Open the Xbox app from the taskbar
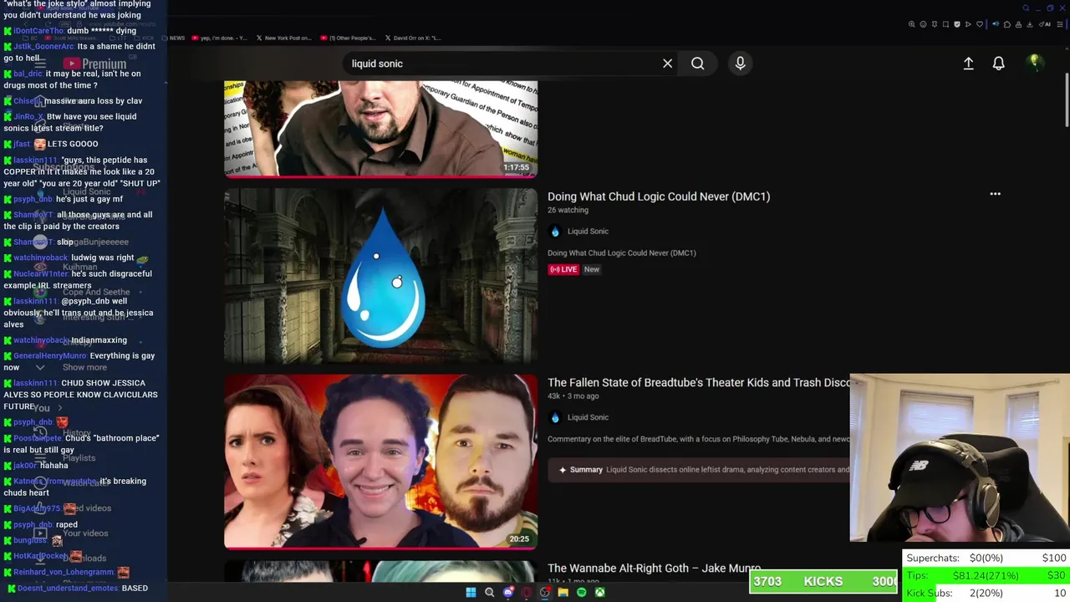This screenshot has height=602, width=1070. 599,593
